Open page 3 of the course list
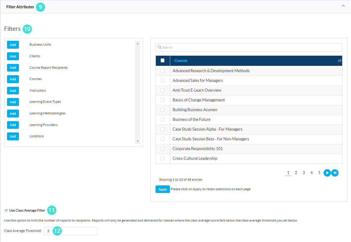 point(304,173)
